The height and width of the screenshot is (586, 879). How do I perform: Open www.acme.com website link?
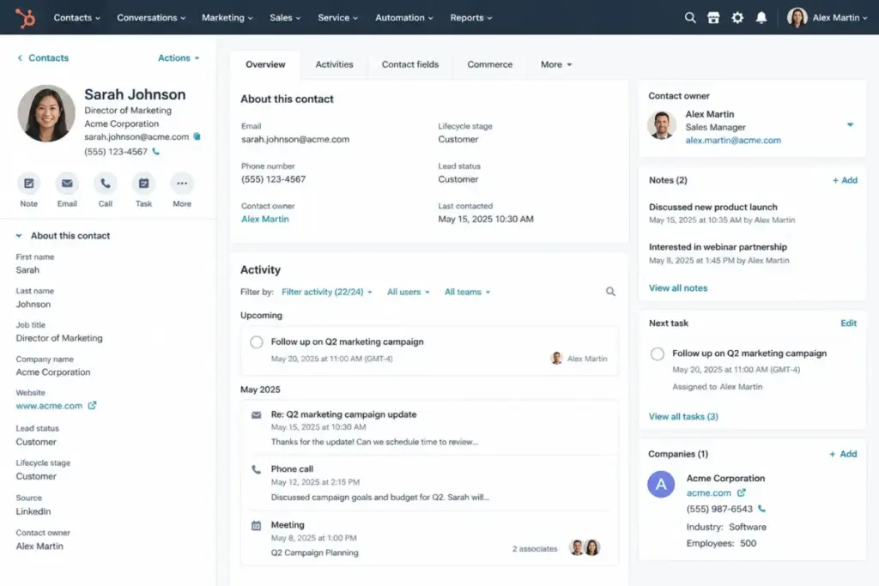click(x=49, y=406)
